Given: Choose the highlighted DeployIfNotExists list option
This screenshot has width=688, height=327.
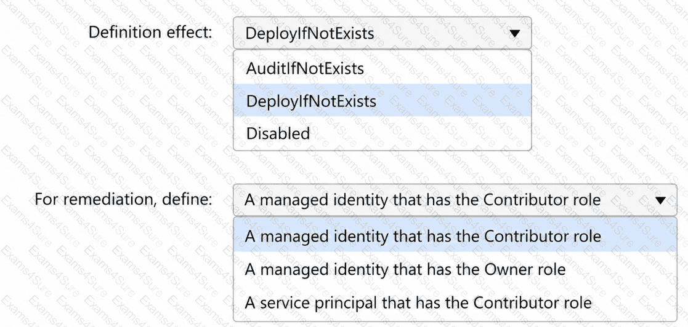Looking at the screenshot, I should tap(382, 101).
